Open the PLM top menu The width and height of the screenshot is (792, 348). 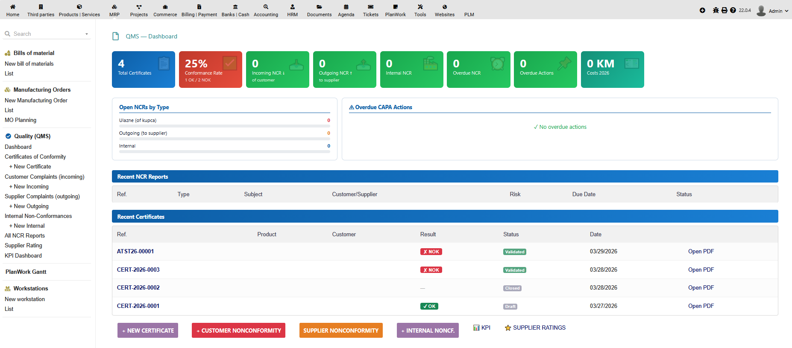coord(469,14)
